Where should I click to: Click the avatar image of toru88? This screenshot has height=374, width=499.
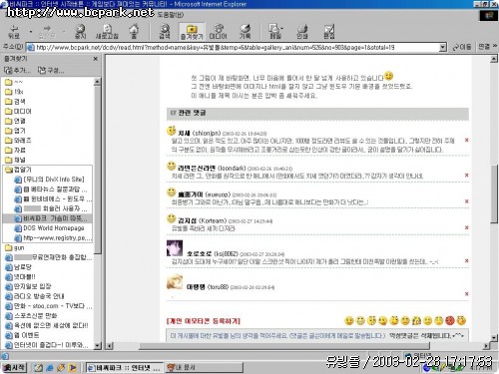pos(175,282)
